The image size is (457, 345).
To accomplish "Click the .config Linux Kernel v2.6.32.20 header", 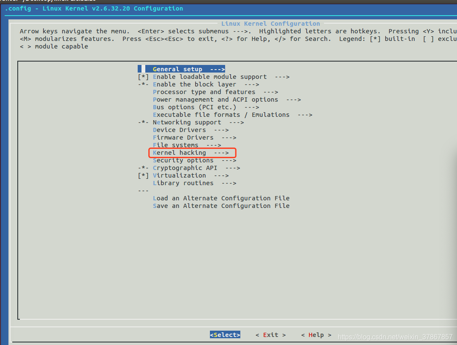I will click(94, 8).
